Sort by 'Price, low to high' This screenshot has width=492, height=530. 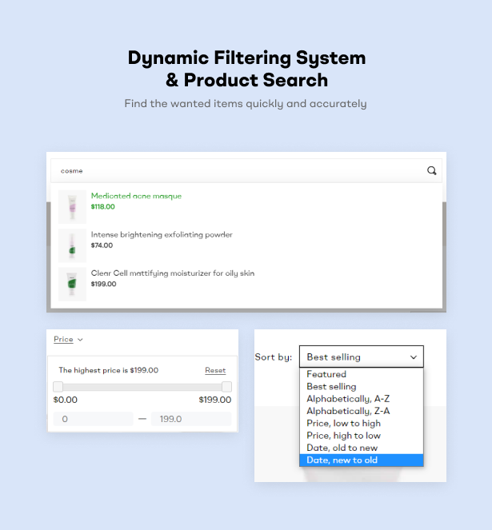(362, 423)
